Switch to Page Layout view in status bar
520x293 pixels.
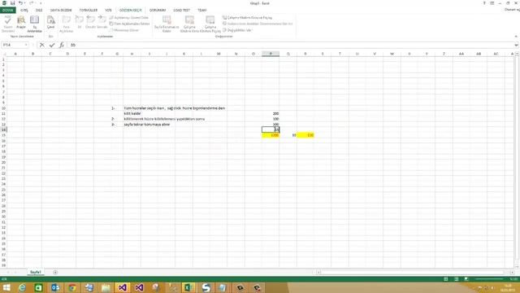pos(457,279)
